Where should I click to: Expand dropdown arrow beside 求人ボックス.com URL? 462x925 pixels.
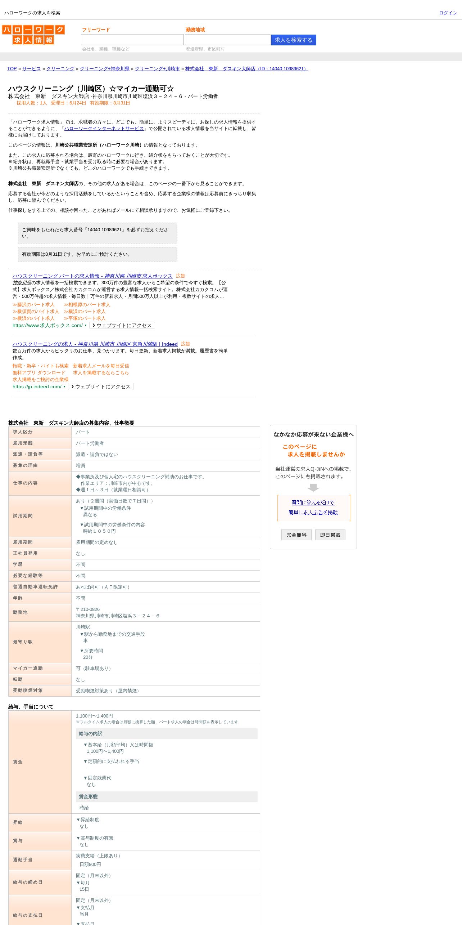point(86,325)
